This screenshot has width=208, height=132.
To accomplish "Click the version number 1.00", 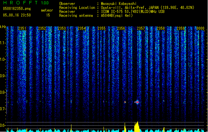I will 45,3.
